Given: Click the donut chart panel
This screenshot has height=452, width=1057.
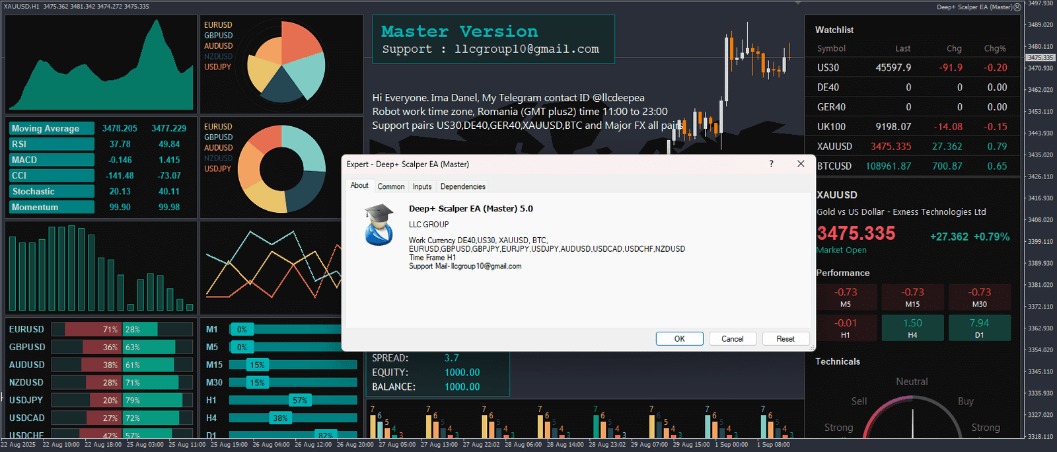Looking at the screenshot, I should (281, 168).
